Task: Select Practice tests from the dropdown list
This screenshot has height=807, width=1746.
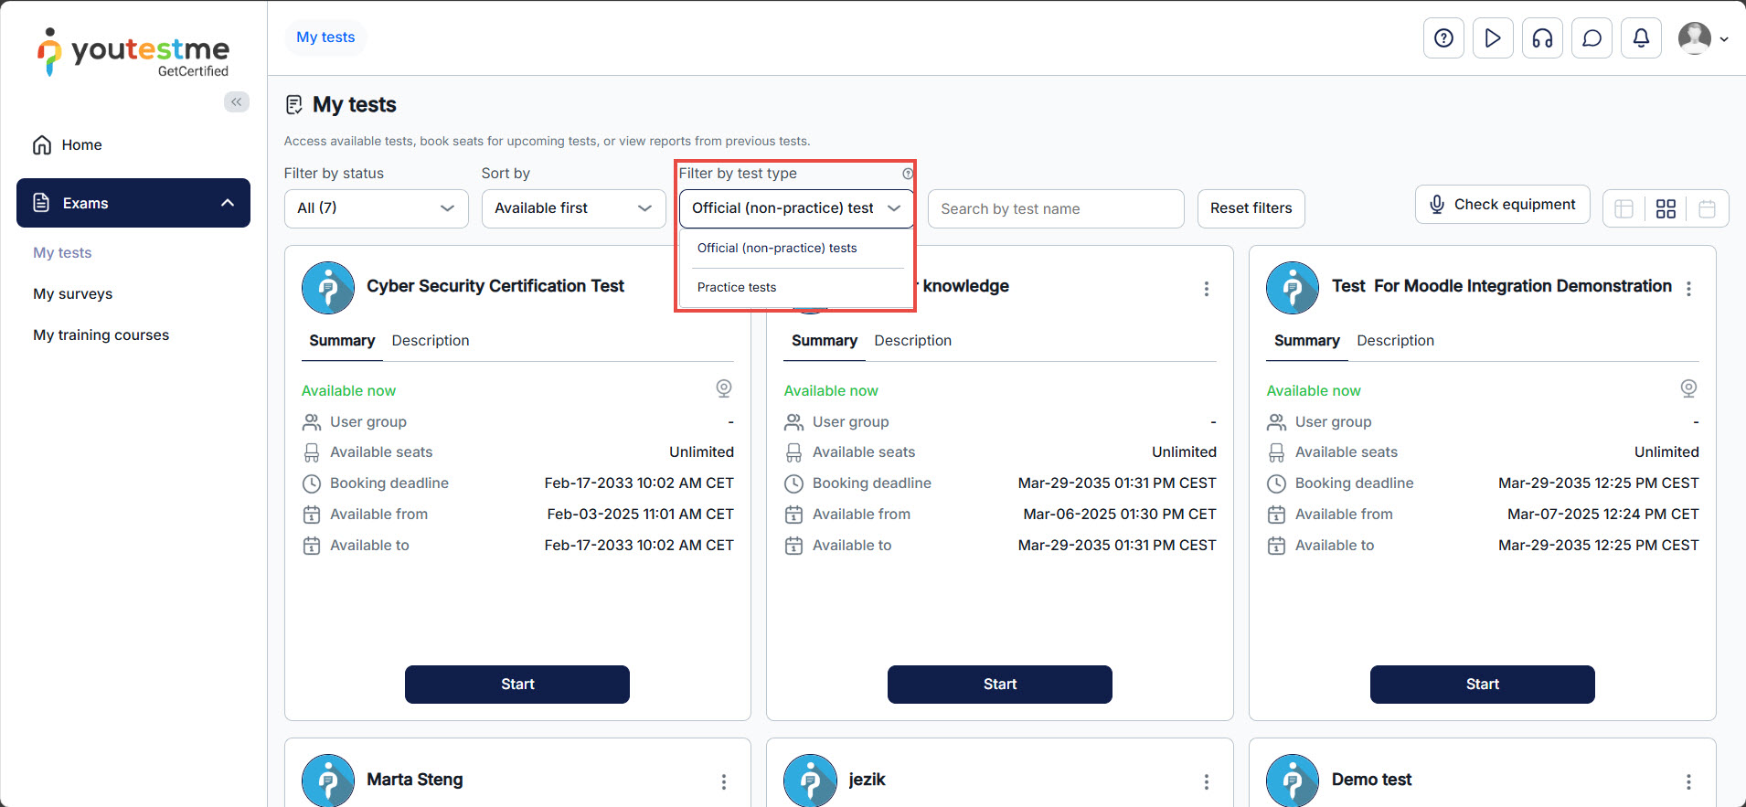Action: [x=737, y=287]
